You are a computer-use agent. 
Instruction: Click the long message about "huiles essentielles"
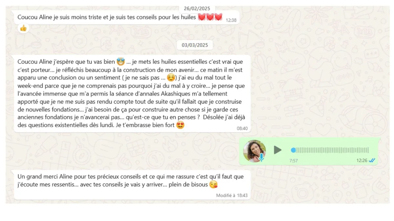132,94
